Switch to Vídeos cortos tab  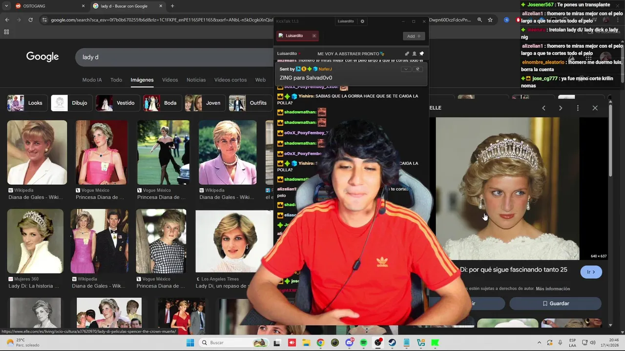[230, 80]
